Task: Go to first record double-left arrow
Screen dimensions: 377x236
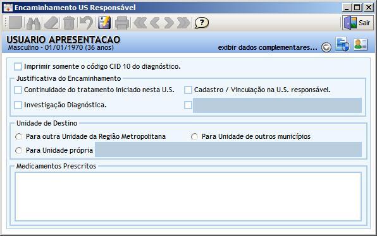Action: [140, 23]
